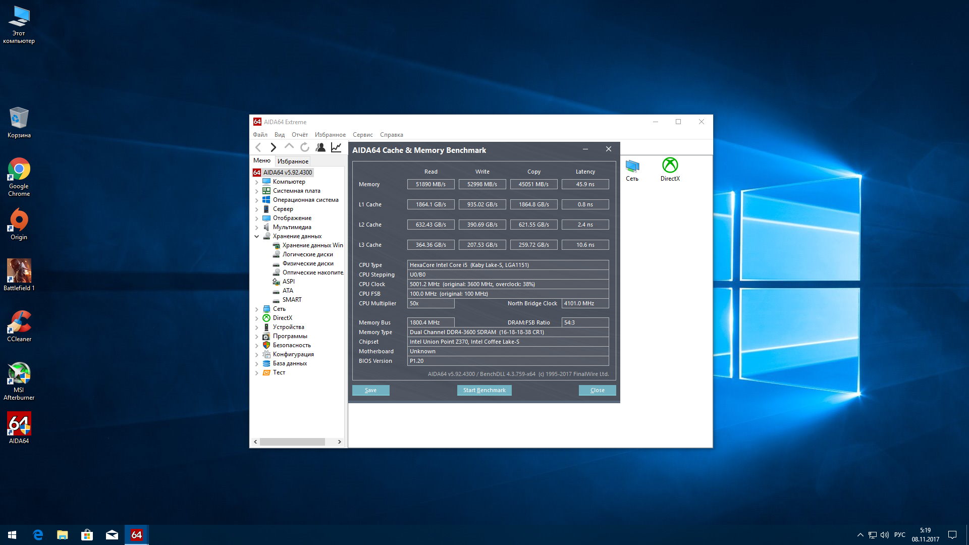Expand the Безопасность tree node

click(257, 346)
